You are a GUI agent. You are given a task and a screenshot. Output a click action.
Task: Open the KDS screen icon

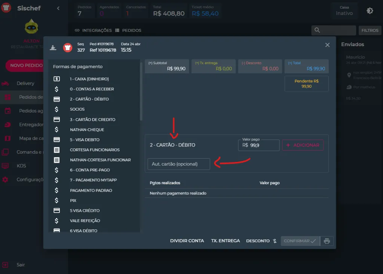pos(5,166)
